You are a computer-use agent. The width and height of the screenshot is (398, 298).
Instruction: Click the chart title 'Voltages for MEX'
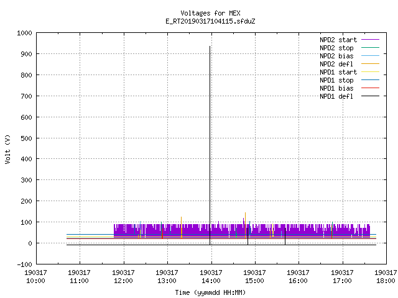[210, 13]
